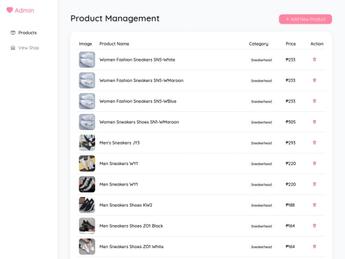
Task: Click the Products box icon
Action: [x=13, y=33]
